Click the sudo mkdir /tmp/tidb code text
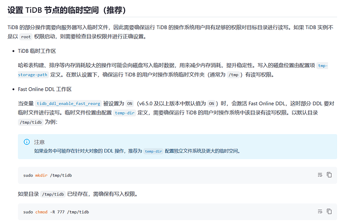Image resolution: width=341 pixels, height=223 pixels. click(47, 175)
